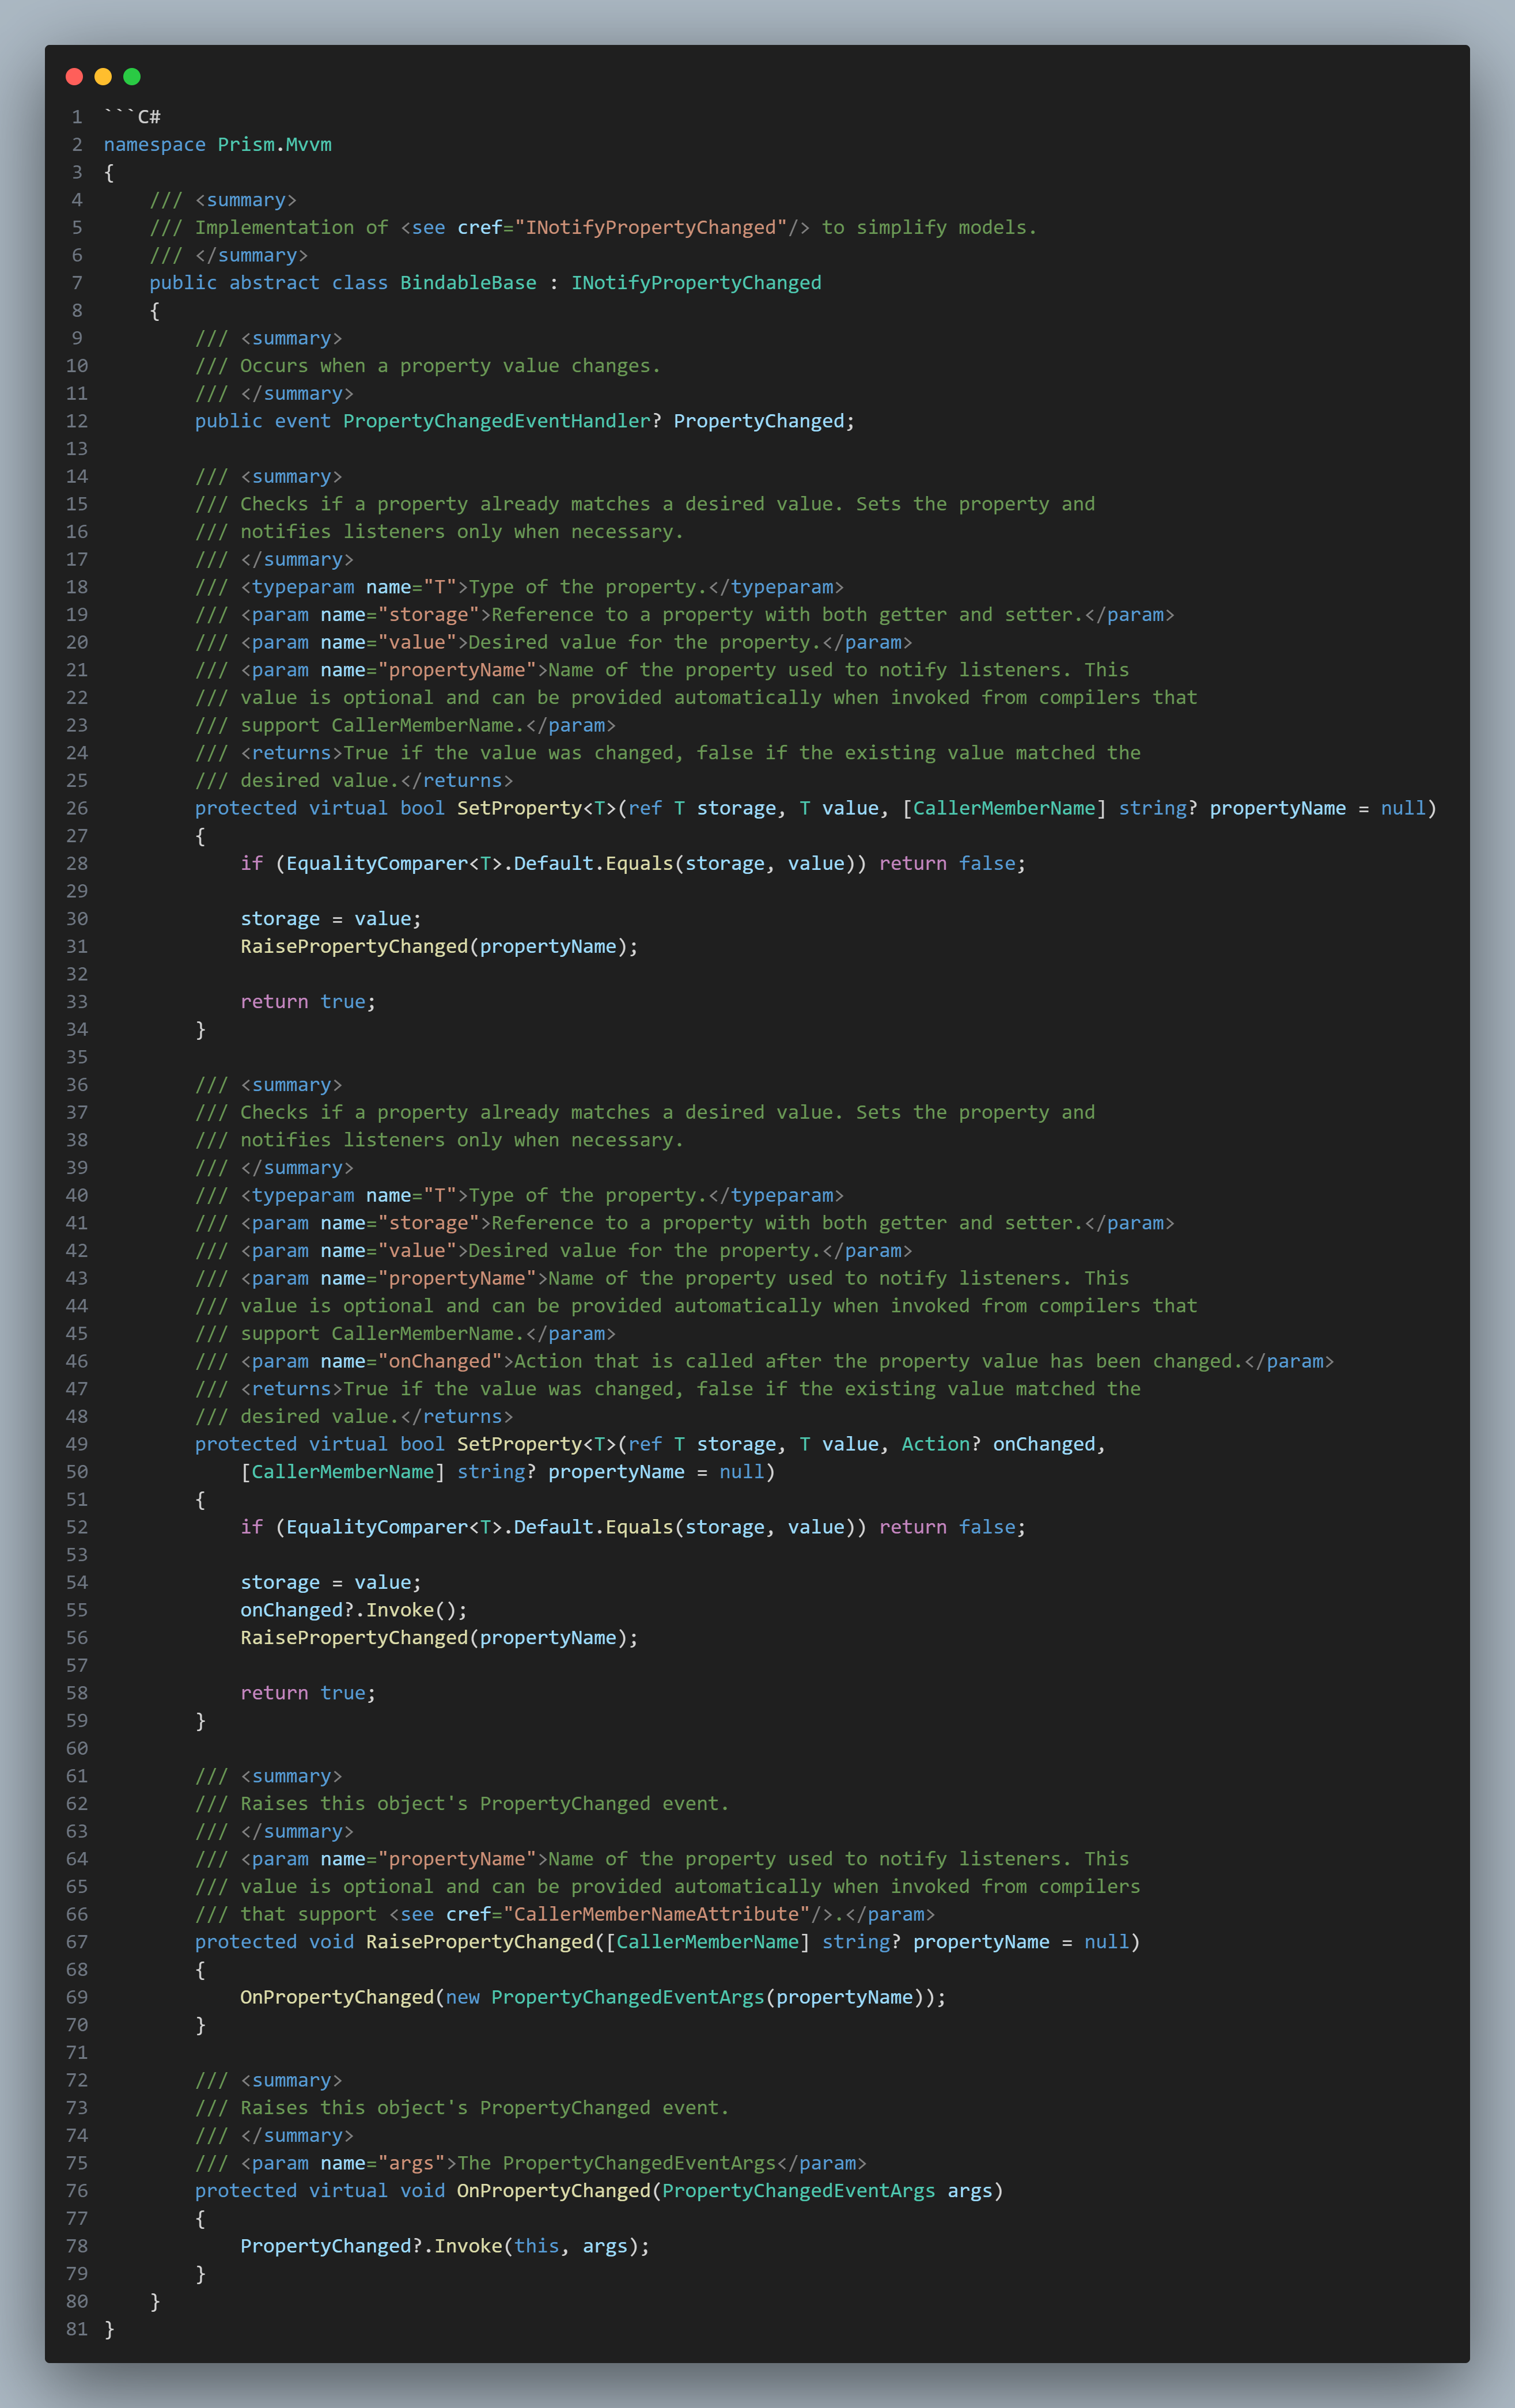Screen dimensions: 1515x2408
Task: Click the closing brace on line 81
Action: (109, 2329)
